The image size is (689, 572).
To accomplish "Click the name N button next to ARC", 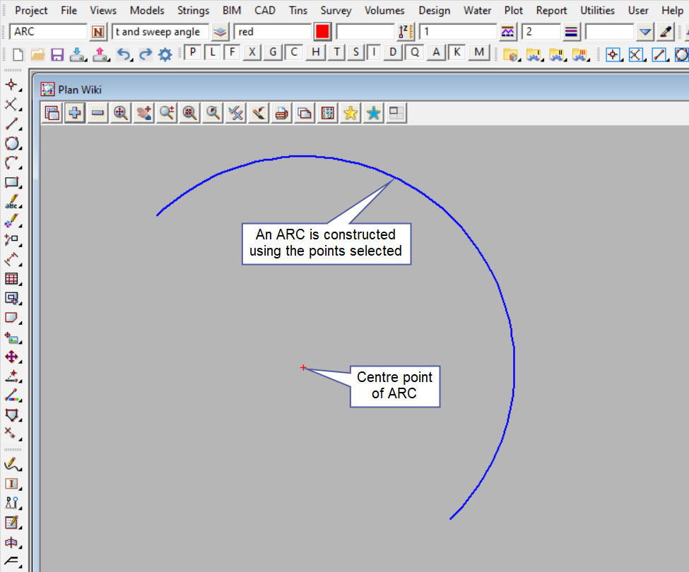I will 98,32.
